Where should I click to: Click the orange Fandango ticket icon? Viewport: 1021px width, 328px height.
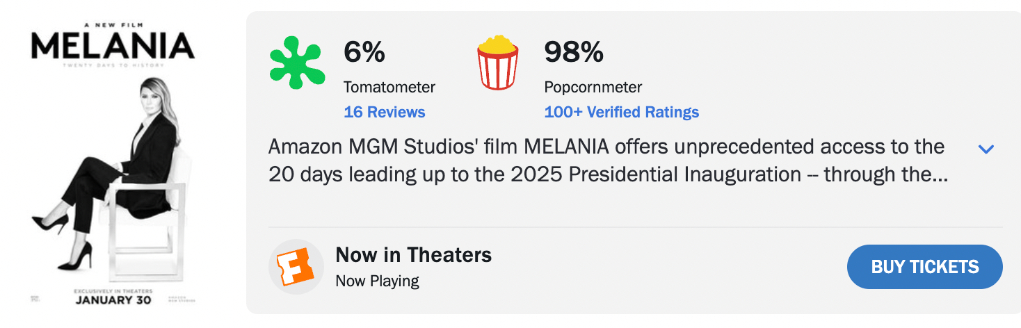296,267
